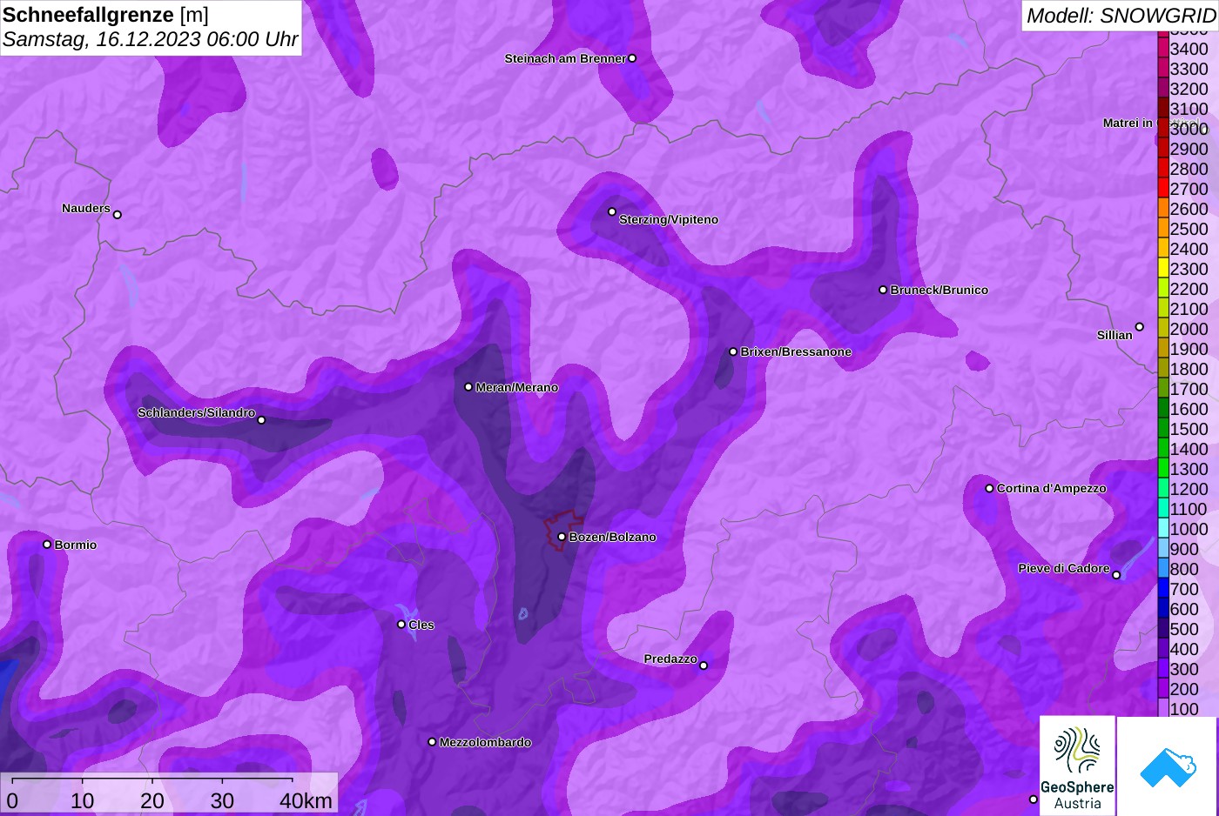Click the GeoSphere Austria logo
Image resolution: width=1219 pixels, height=816 pixels.
tap(1078, 766)
